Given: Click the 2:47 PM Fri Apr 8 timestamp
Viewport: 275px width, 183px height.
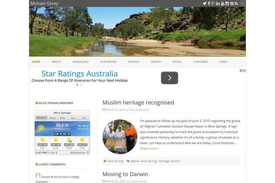Looking at the screenshot, I should pyautogui.click(x=46, y=153).
